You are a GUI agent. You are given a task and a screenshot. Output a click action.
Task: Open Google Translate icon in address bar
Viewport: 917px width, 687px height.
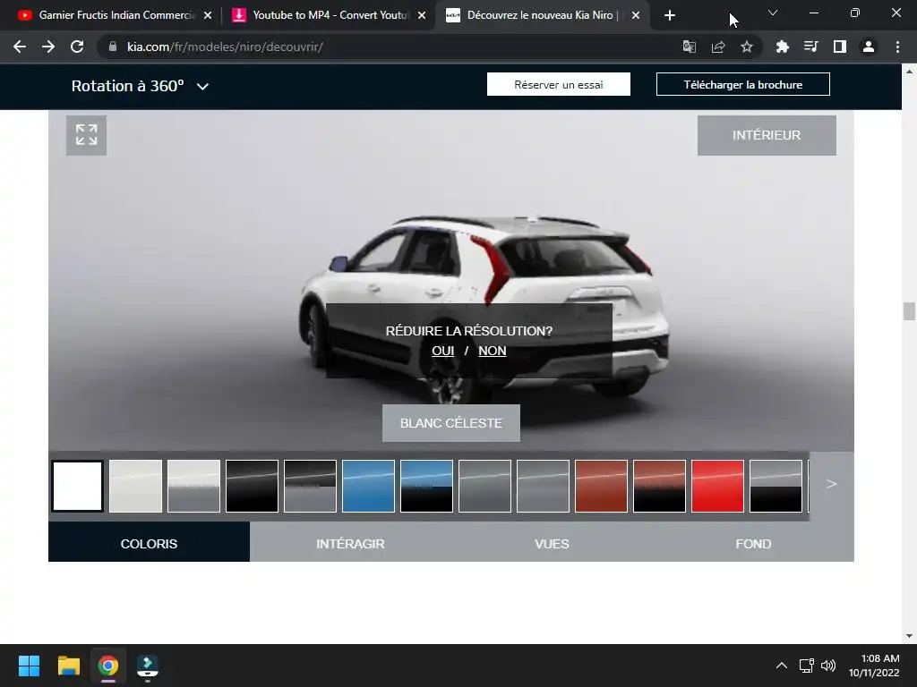click(690, 47)
